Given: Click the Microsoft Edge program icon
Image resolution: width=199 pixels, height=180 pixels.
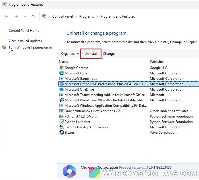Looking at the screenshot, I should point(62,73).
